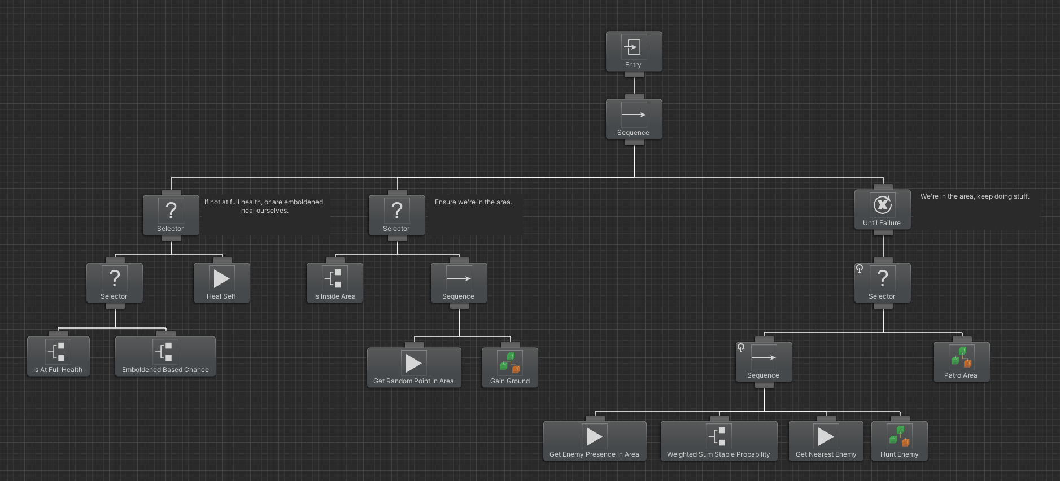Select the Emboldened Based Chance node
Image resolution: width=1060 pixels, height=481 pixels.
tap(165, 357)
